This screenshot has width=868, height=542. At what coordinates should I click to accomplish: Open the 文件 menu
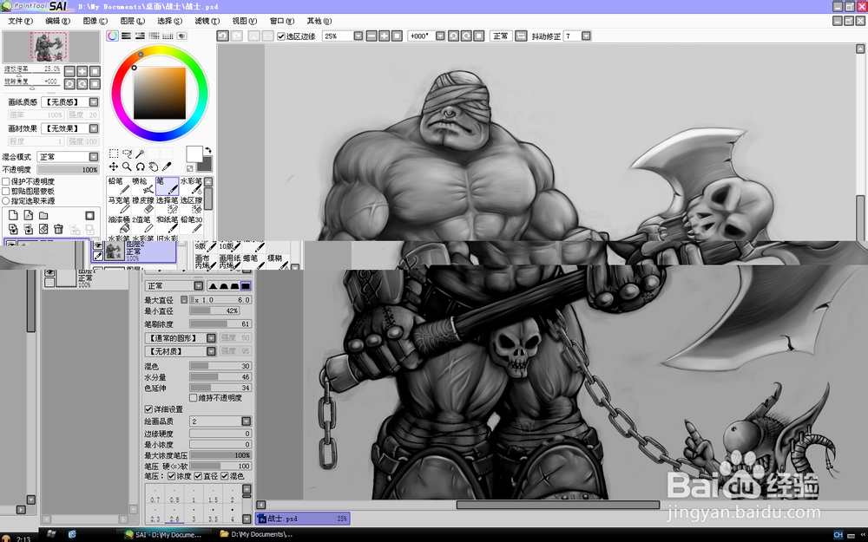20,21
